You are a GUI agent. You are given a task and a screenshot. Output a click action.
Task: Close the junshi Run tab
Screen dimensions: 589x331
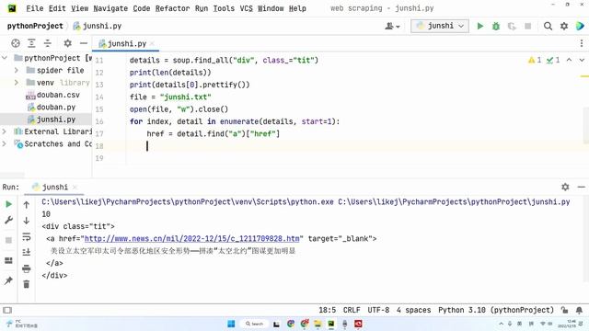75,187
